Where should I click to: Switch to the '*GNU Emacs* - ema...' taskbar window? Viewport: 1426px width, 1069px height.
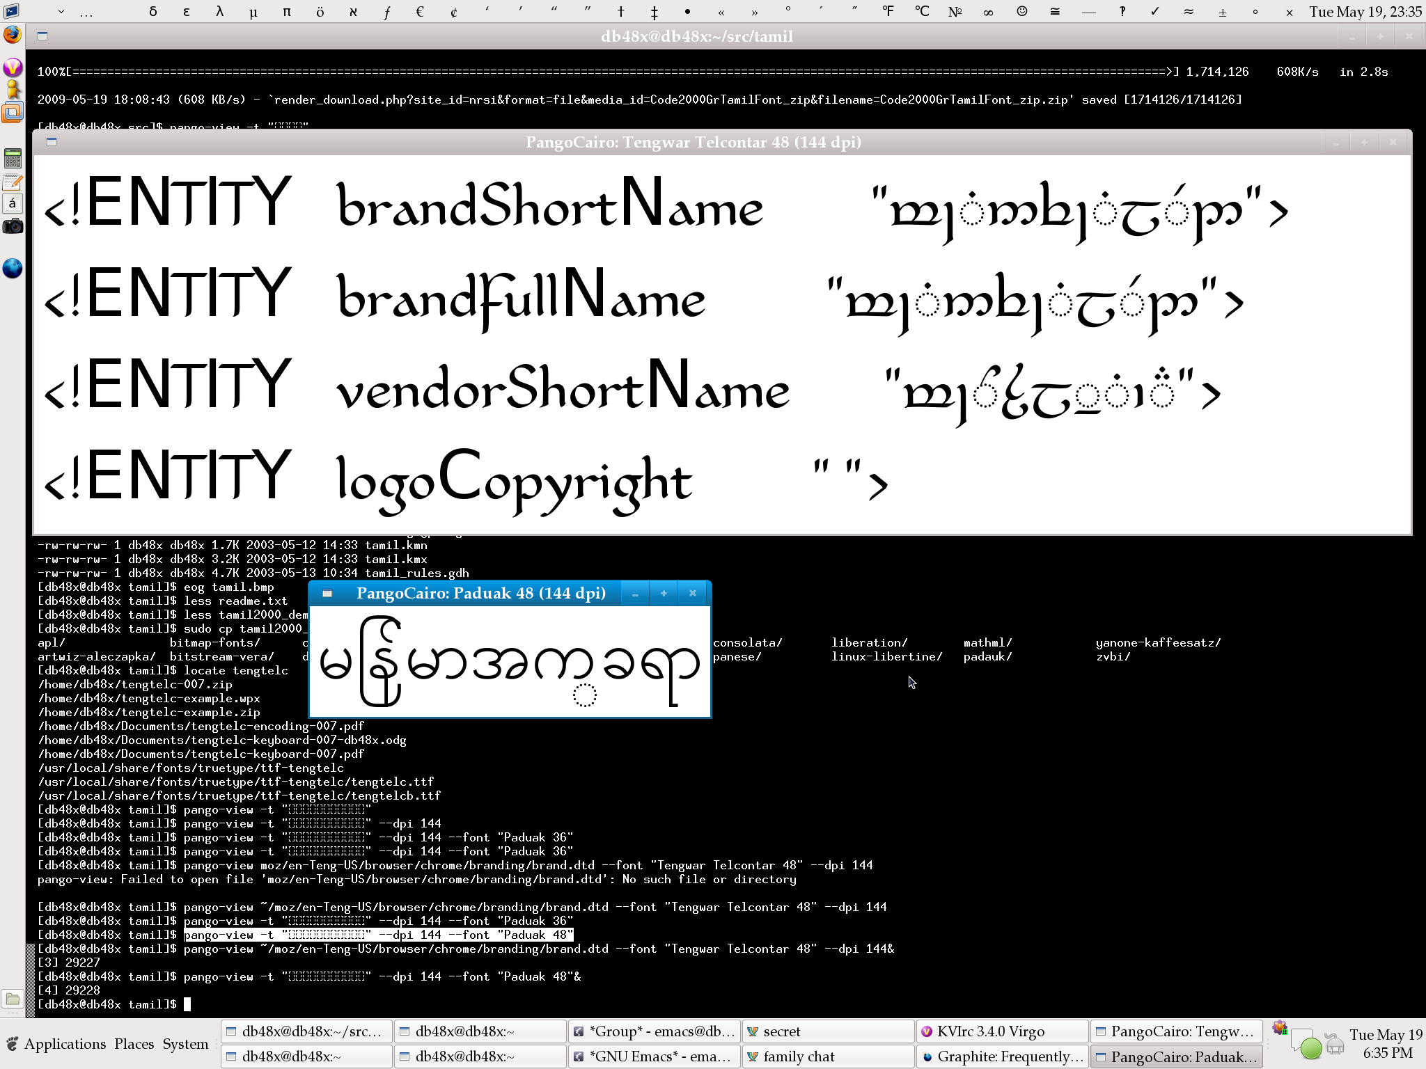pos(655,1056)
